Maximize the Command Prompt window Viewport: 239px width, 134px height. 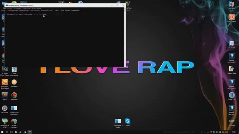coord(118,5)
